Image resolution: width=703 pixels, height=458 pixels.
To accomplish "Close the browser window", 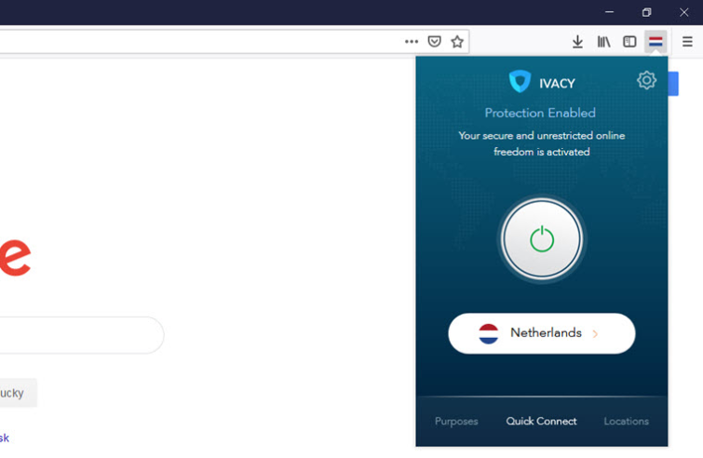I will coord(683,12).
